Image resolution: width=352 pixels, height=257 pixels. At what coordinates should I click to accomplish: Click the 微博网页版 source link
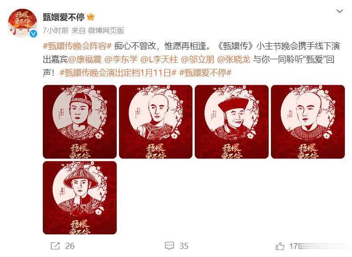coord(106,31)
